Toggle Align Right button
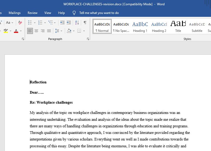 pyautogui.click(x=43, y=31)
